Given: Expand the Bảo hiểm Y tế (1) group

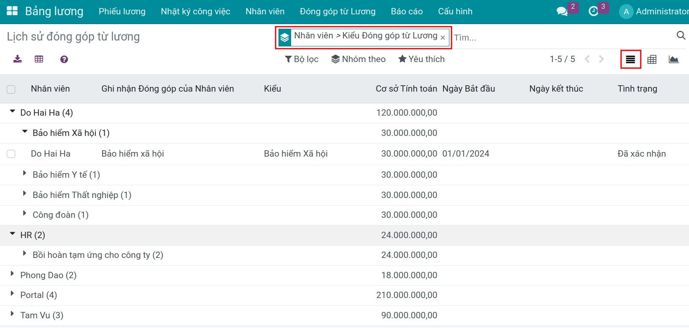Looking at the screenshot, I should (24, 174).
